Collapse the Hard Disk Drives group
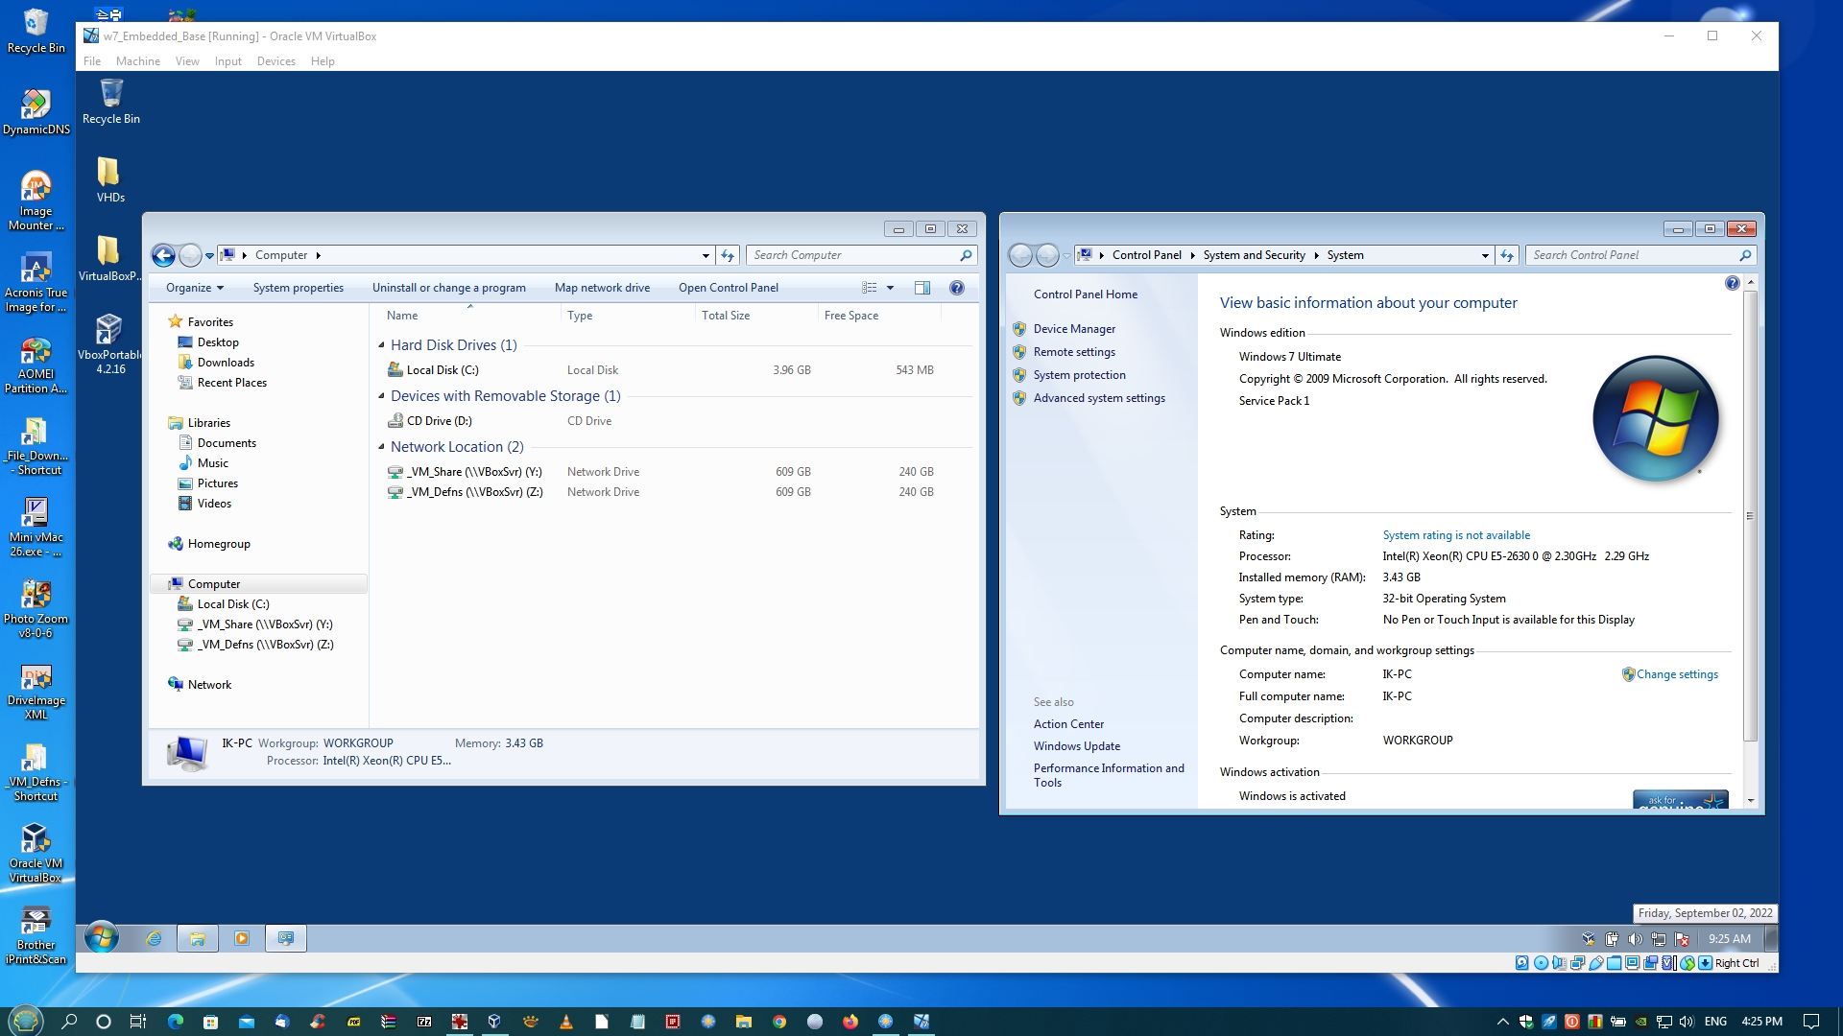The image size is (1843, 1036). tap(382, 345)
